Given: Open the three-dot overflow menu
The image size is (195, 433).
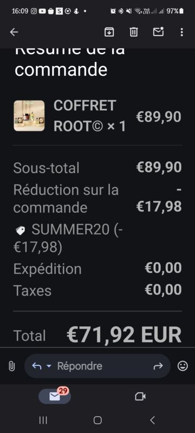Looking at the screenshot, I should 181,32.
